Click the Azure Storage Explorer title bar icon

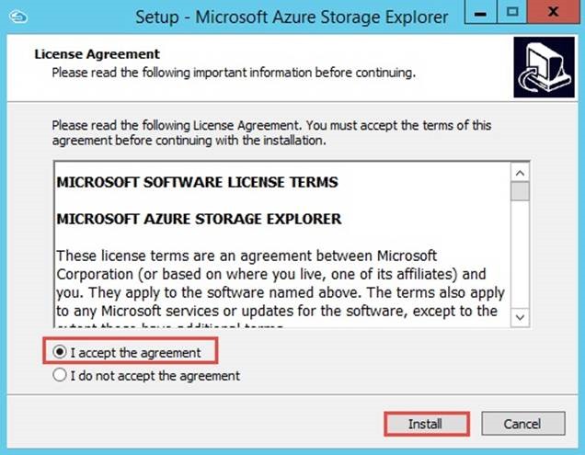17,17
